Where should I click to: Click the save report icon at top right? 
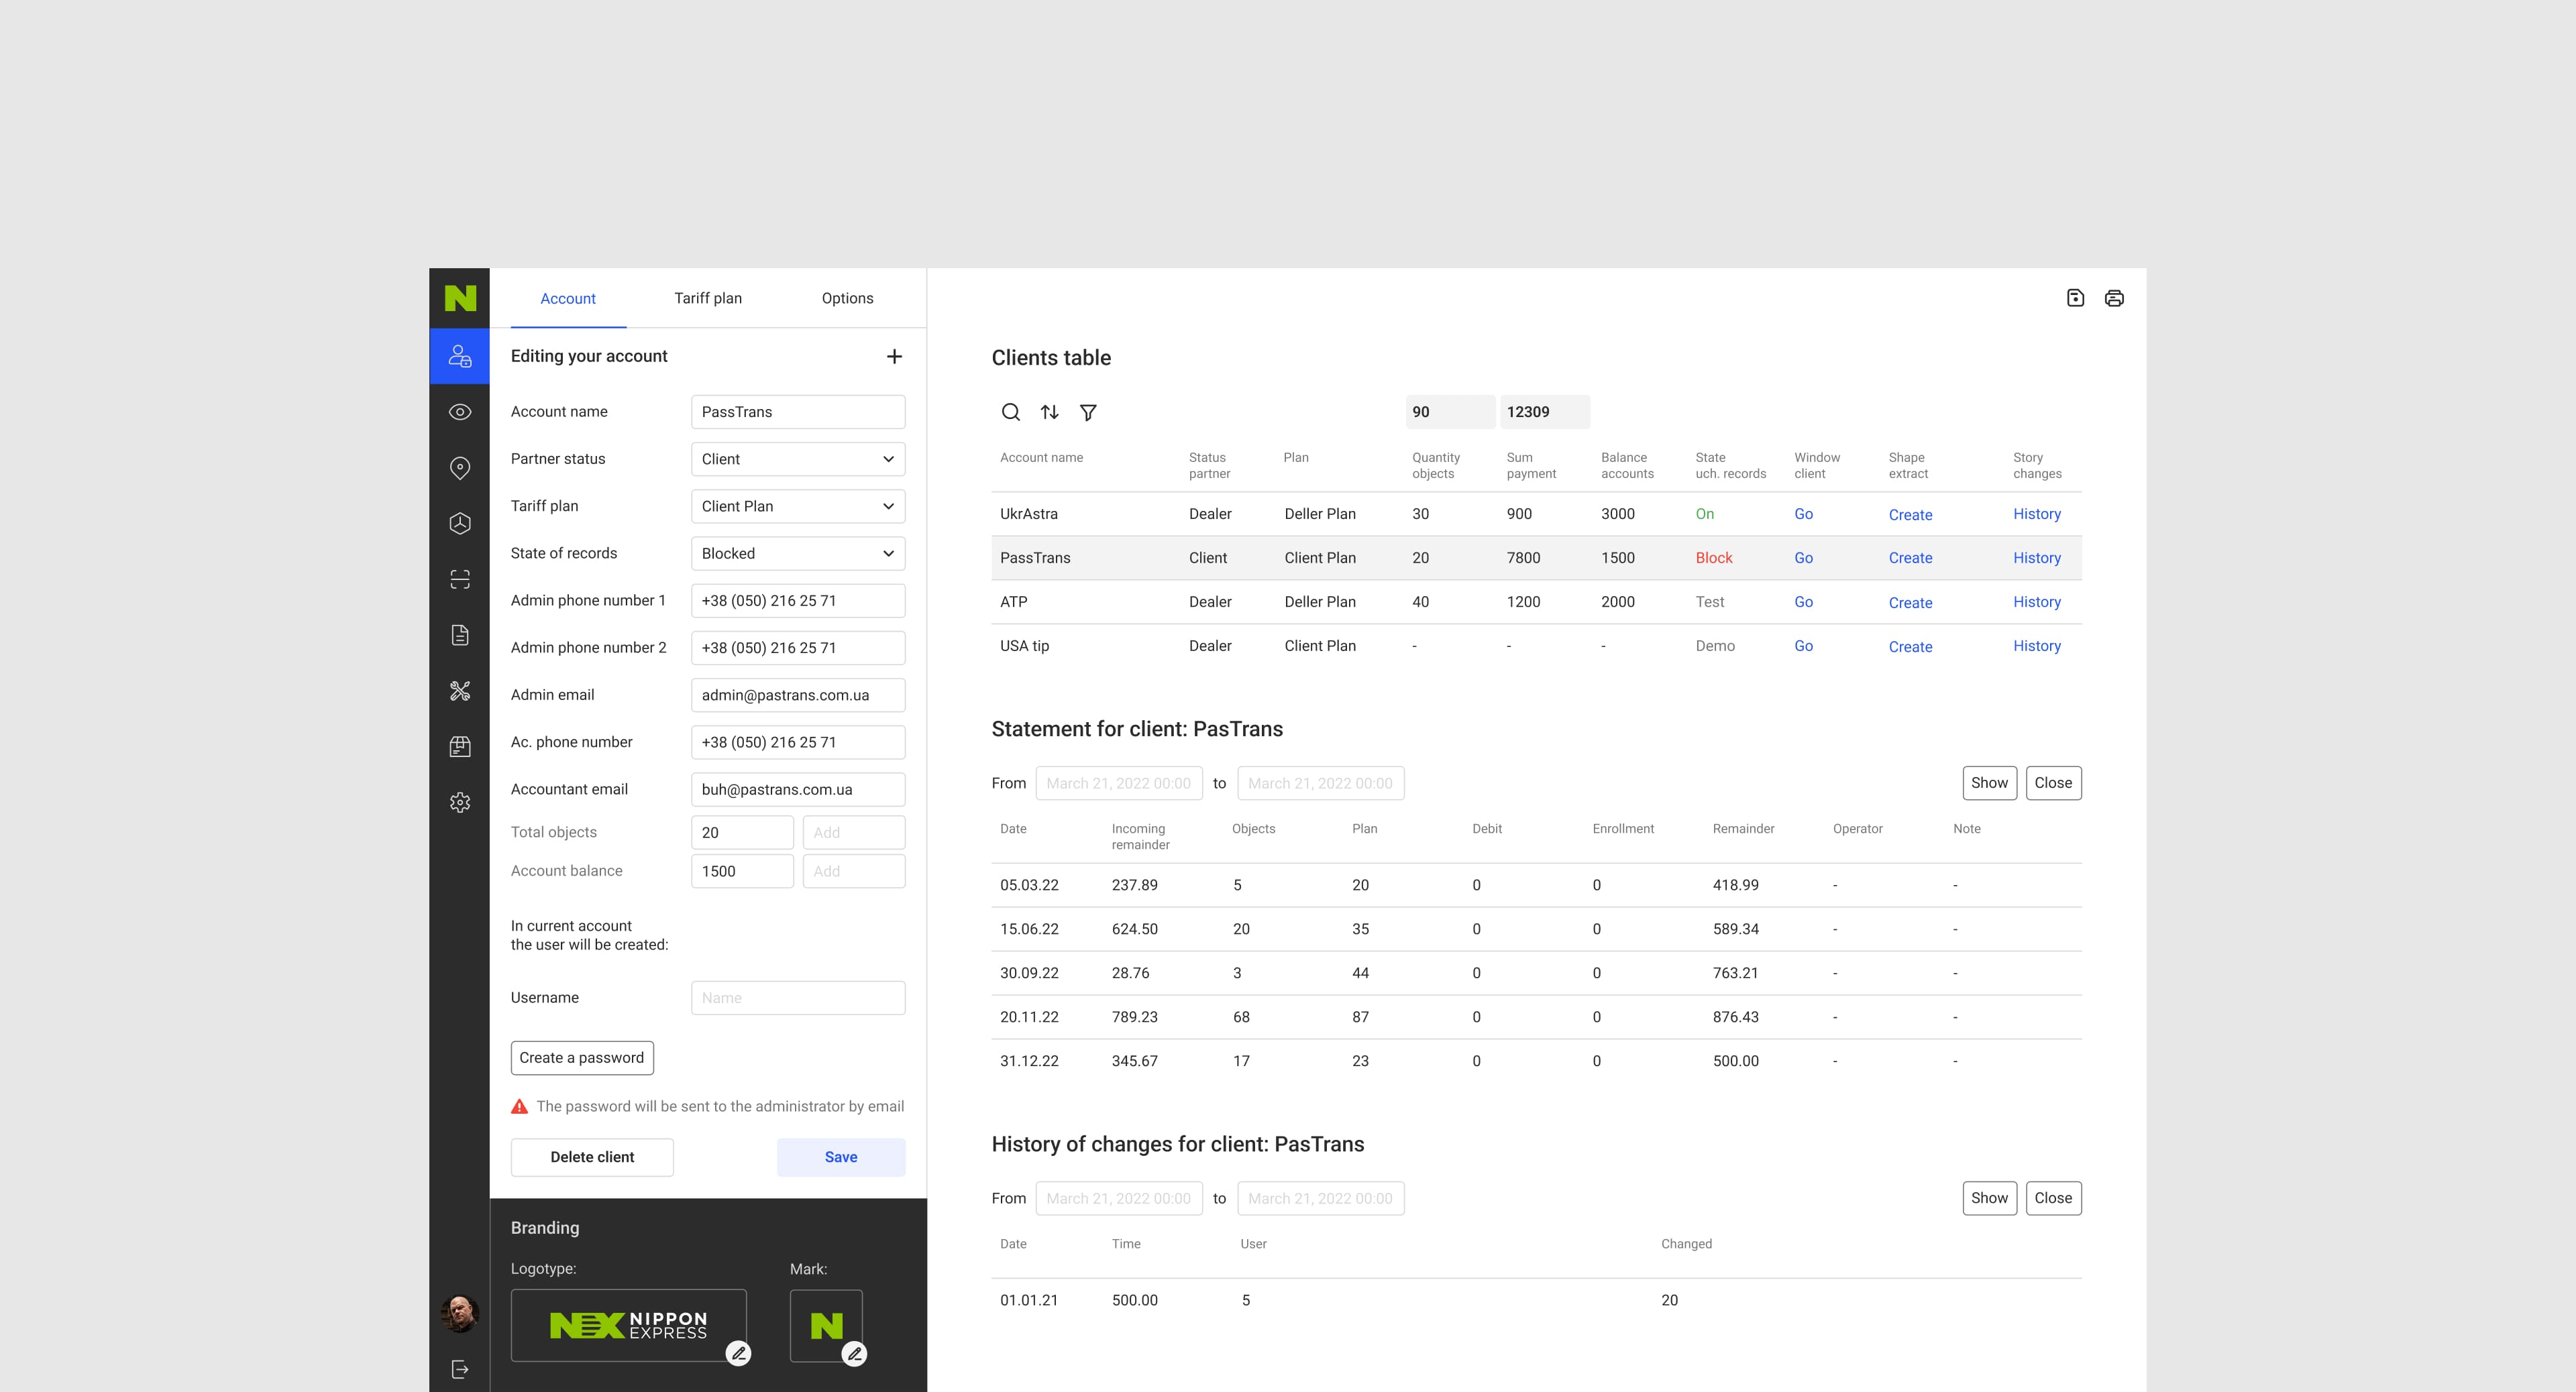click(x=2075, y=298)
